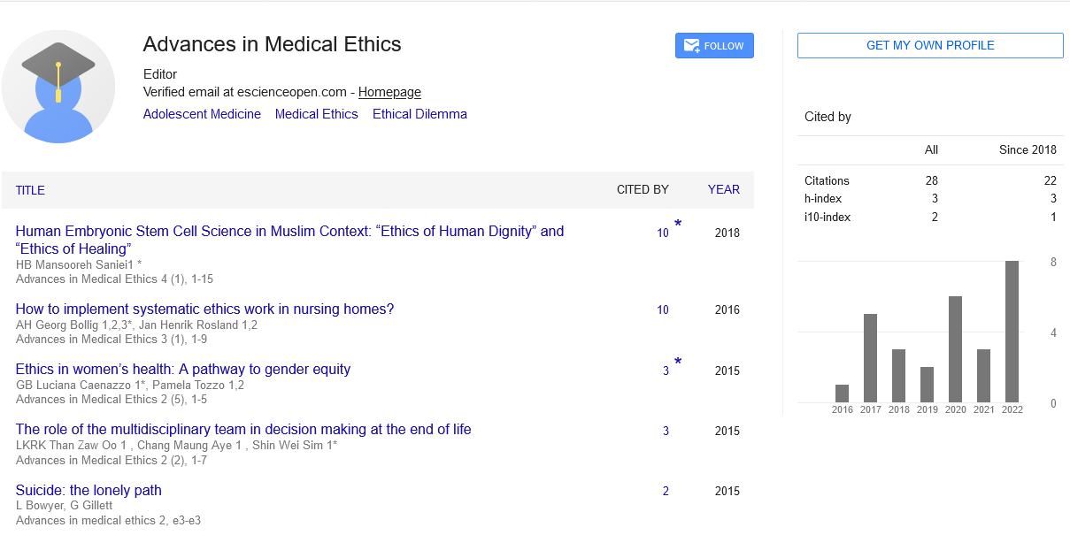Open Human Embryonic Stem Cell Science article
The image size is (1070, 535).
289,232
